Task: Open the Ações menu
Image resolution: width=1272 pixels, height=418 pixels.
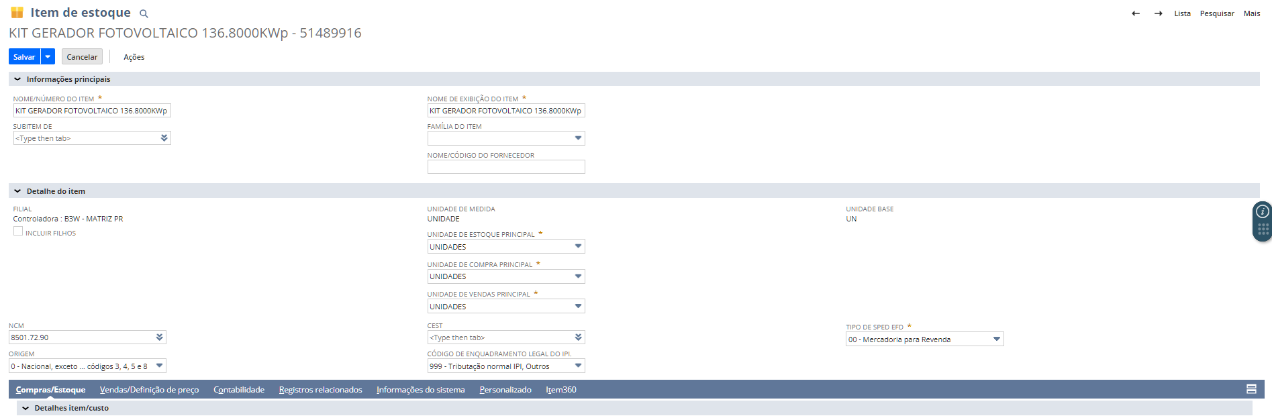Action: (x=134, y=57)
